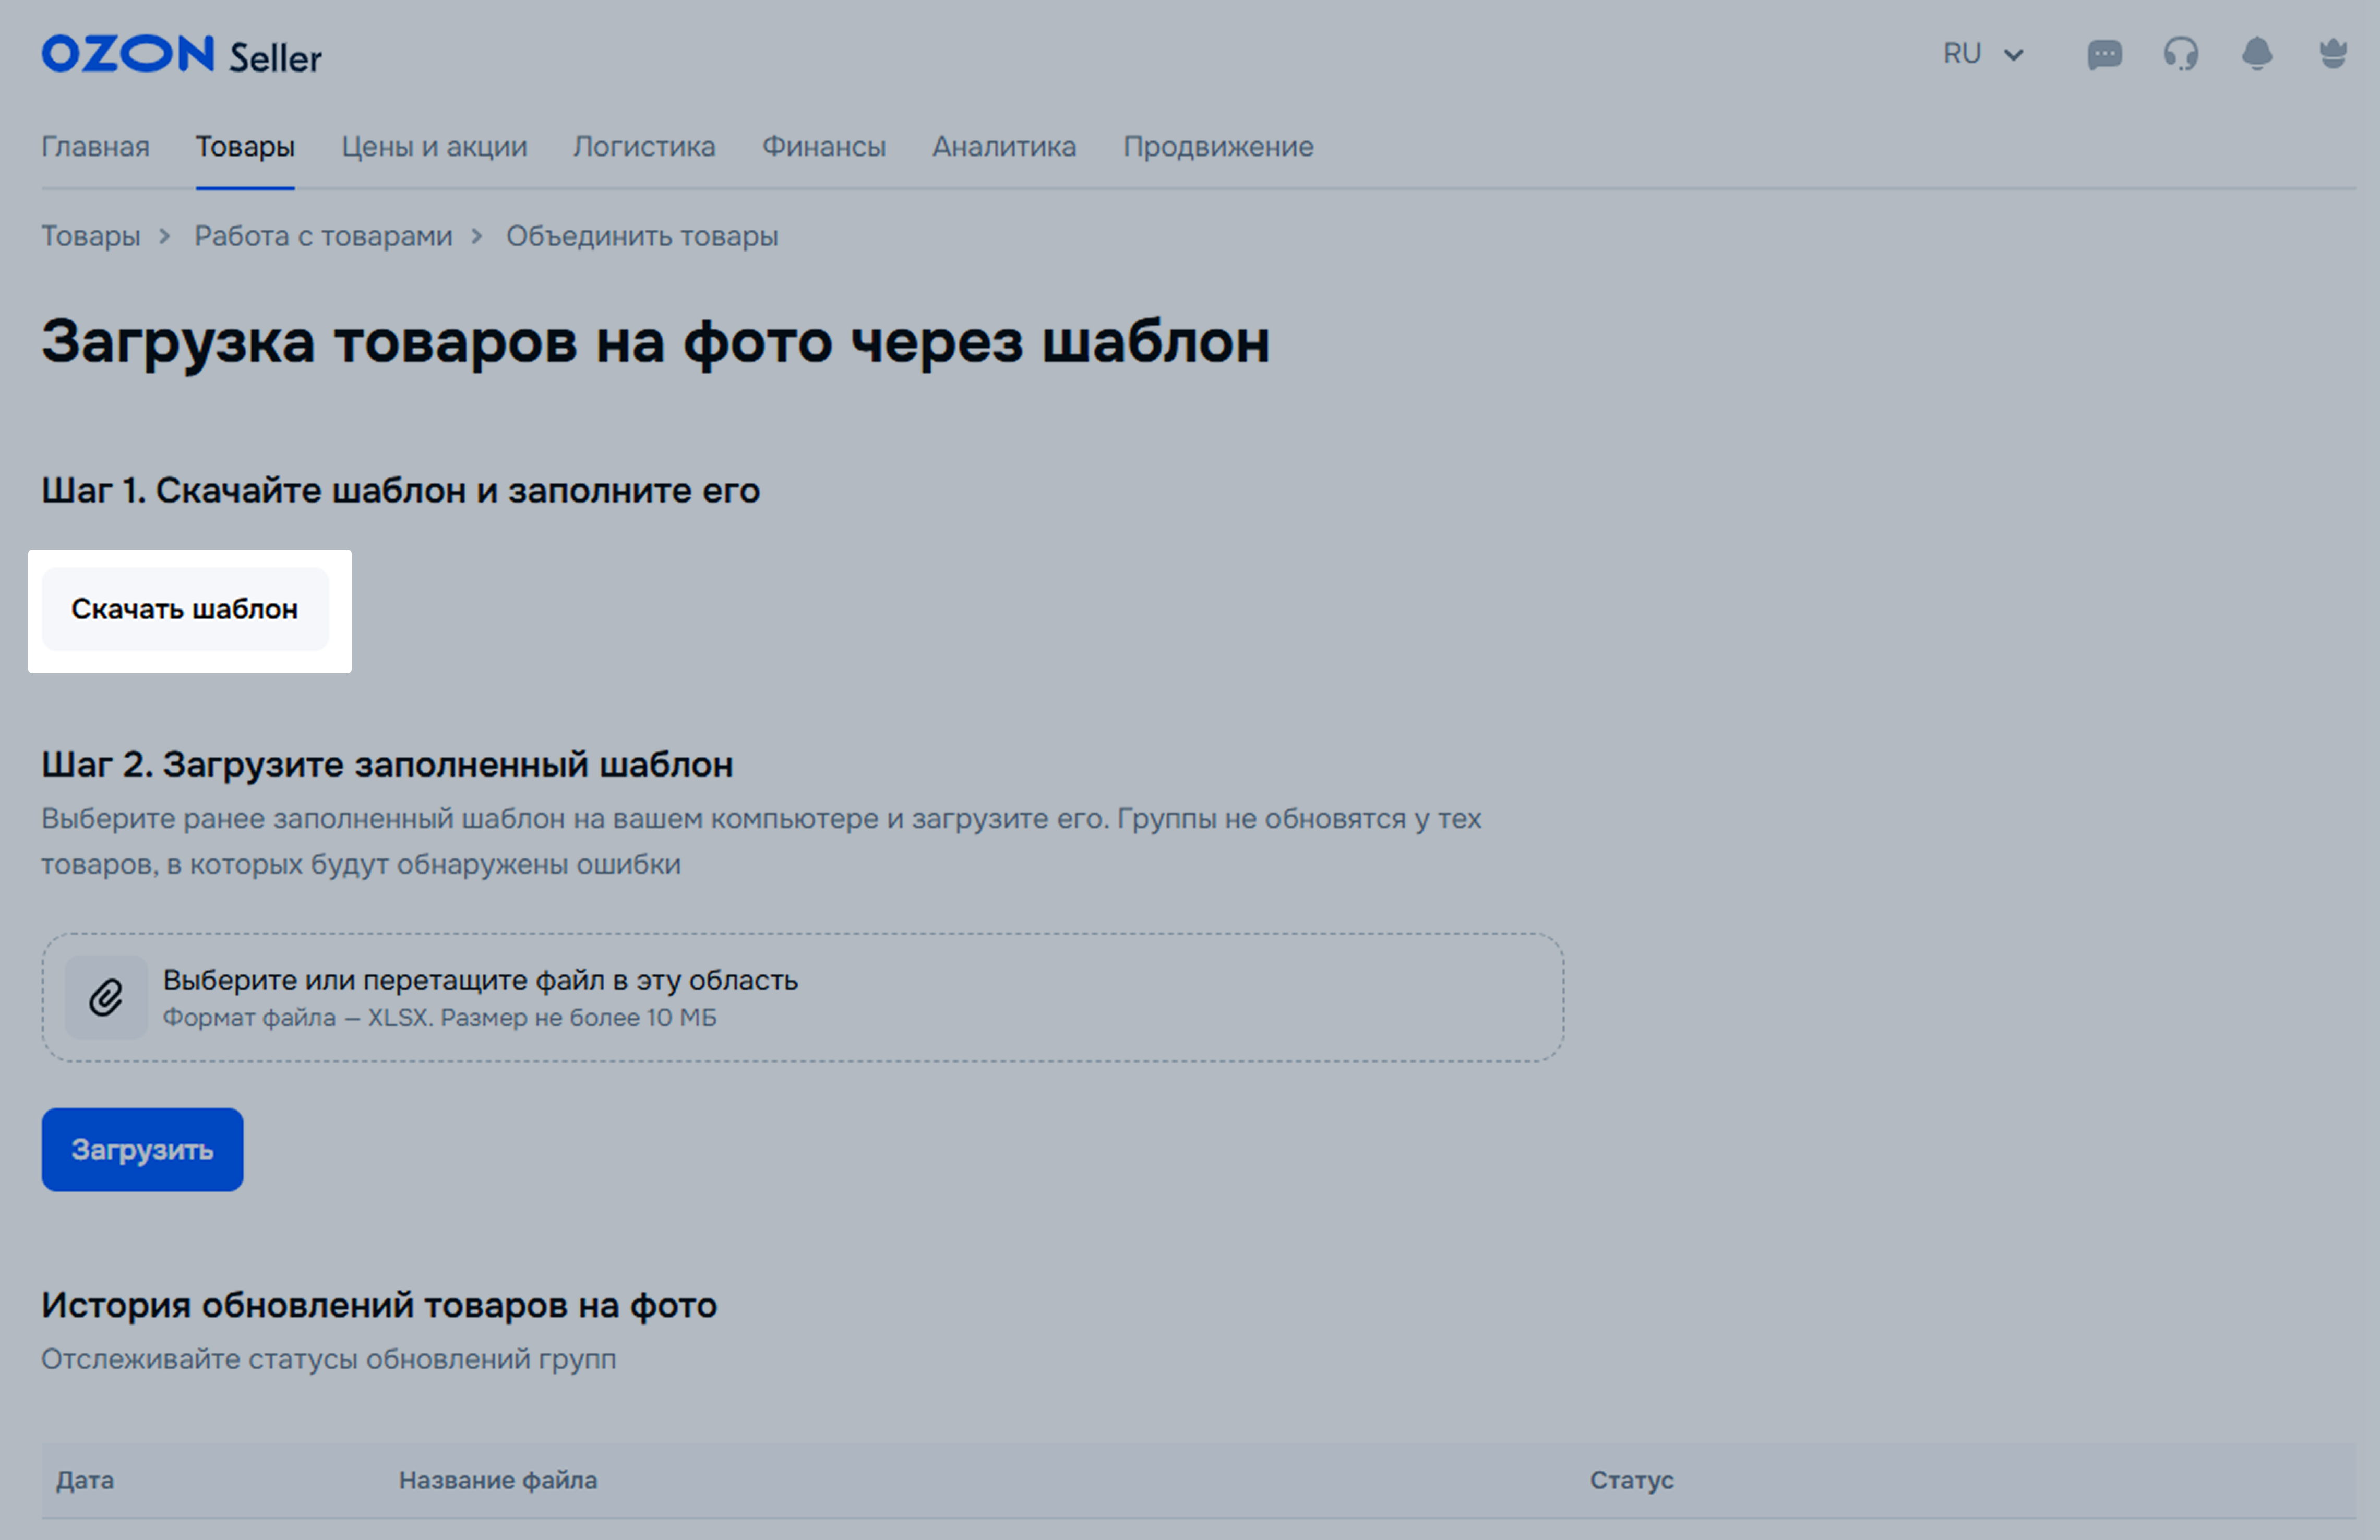This screenshot has height=1540, width=2380.
Task: Expand the RU language dropdown
Action: 1982,54
